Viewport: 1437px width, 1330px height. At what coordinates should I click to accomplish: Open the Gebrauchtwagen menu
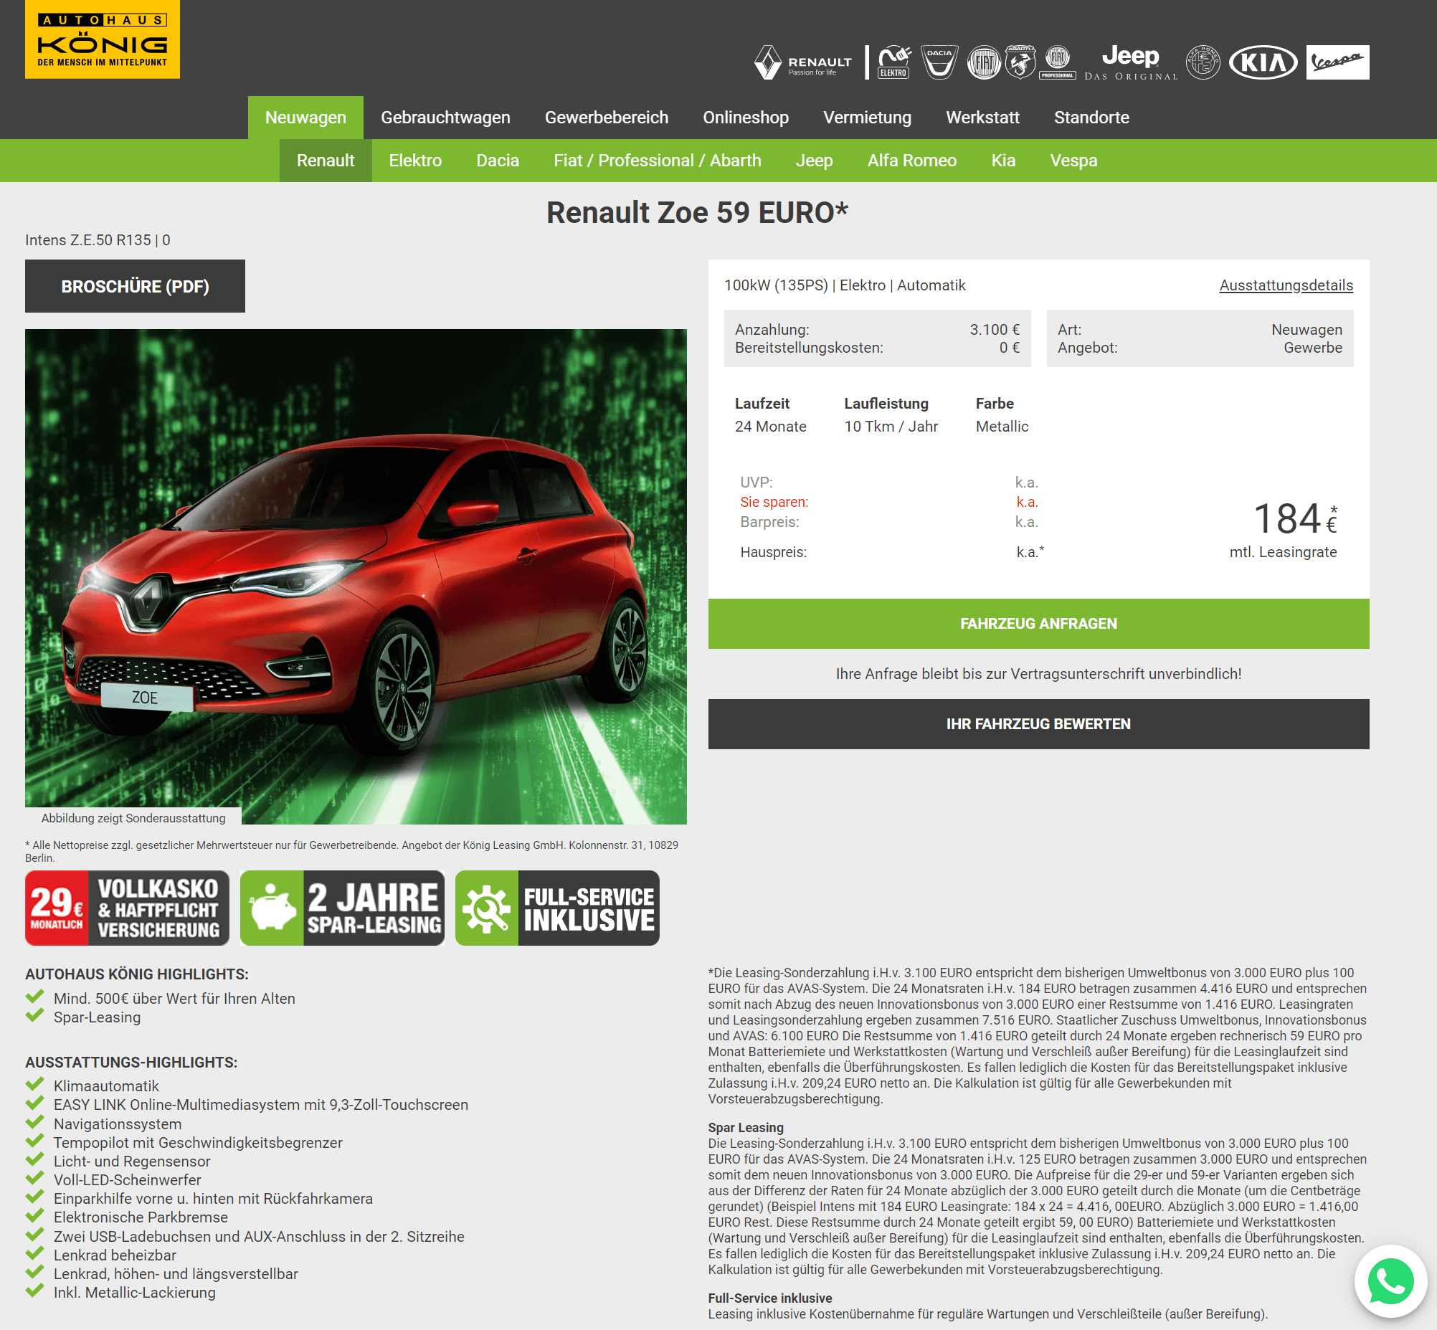[x=445, y=118]
